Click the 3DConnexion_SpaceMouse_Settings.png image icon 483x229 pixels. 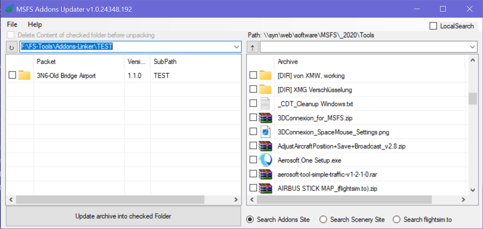point(265,132)
